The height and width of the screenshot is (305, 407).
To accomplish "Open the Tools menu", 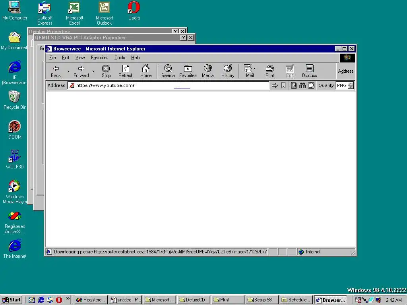I will (x=120, y=58).
